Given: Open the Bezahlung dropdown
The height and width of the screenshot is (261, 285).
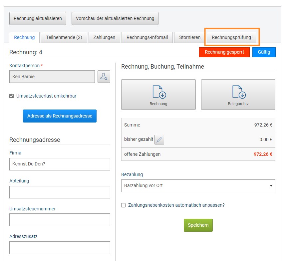Looking at the screenshot, I should (x=198, y=186).
